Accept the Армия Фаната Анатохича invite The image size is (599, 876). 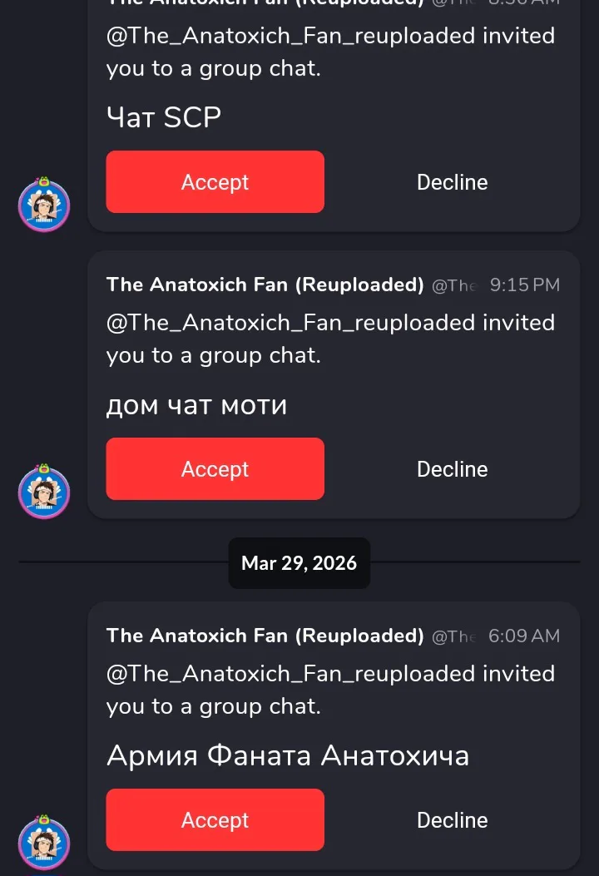click(x=215, y=820)
